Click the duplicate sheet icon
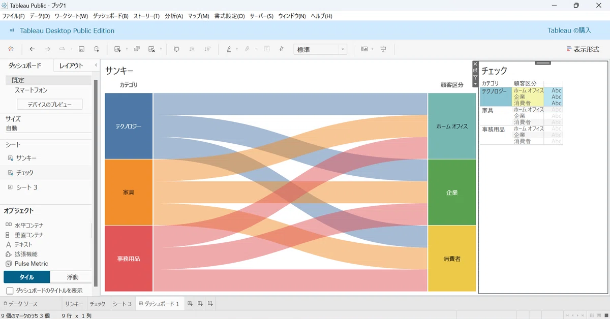This screenshot has width=610, height=319. click(136, 49)
